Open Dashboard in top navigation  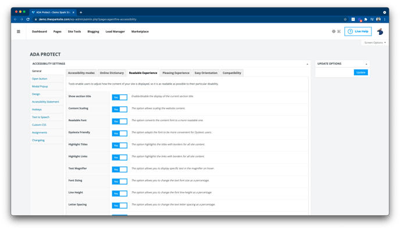(x=40, y=31)
